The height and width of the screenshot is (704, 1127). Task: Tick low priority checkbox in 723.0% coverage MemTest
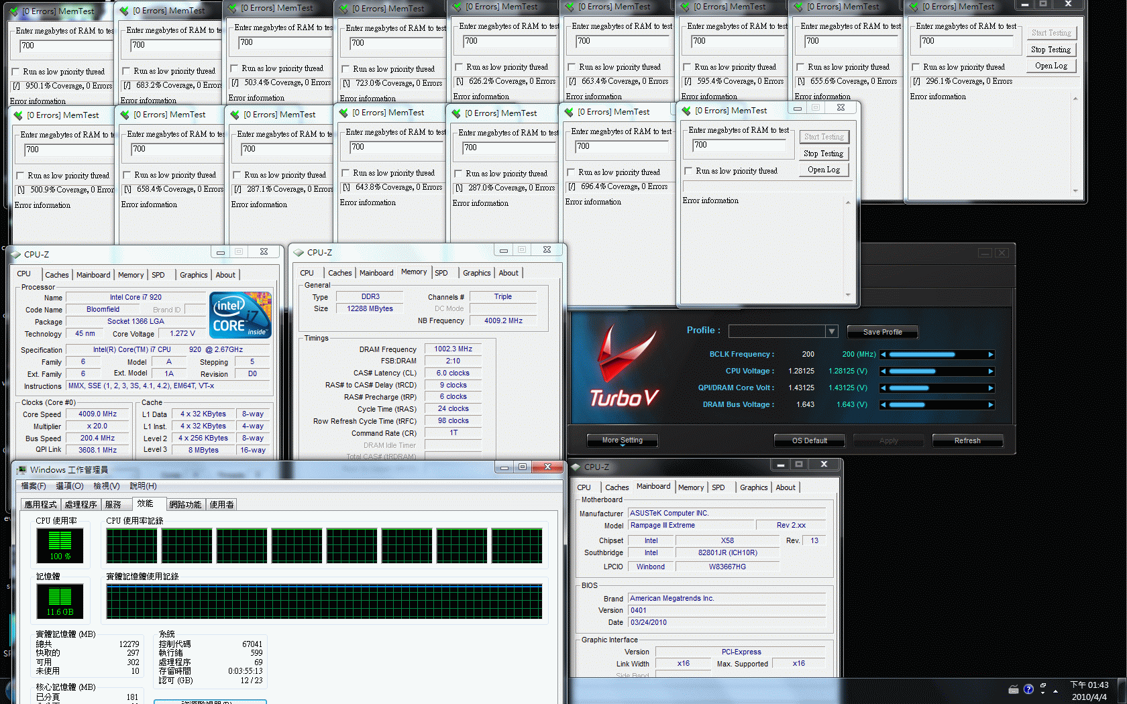pyautogui.click(x=345, y=69)
